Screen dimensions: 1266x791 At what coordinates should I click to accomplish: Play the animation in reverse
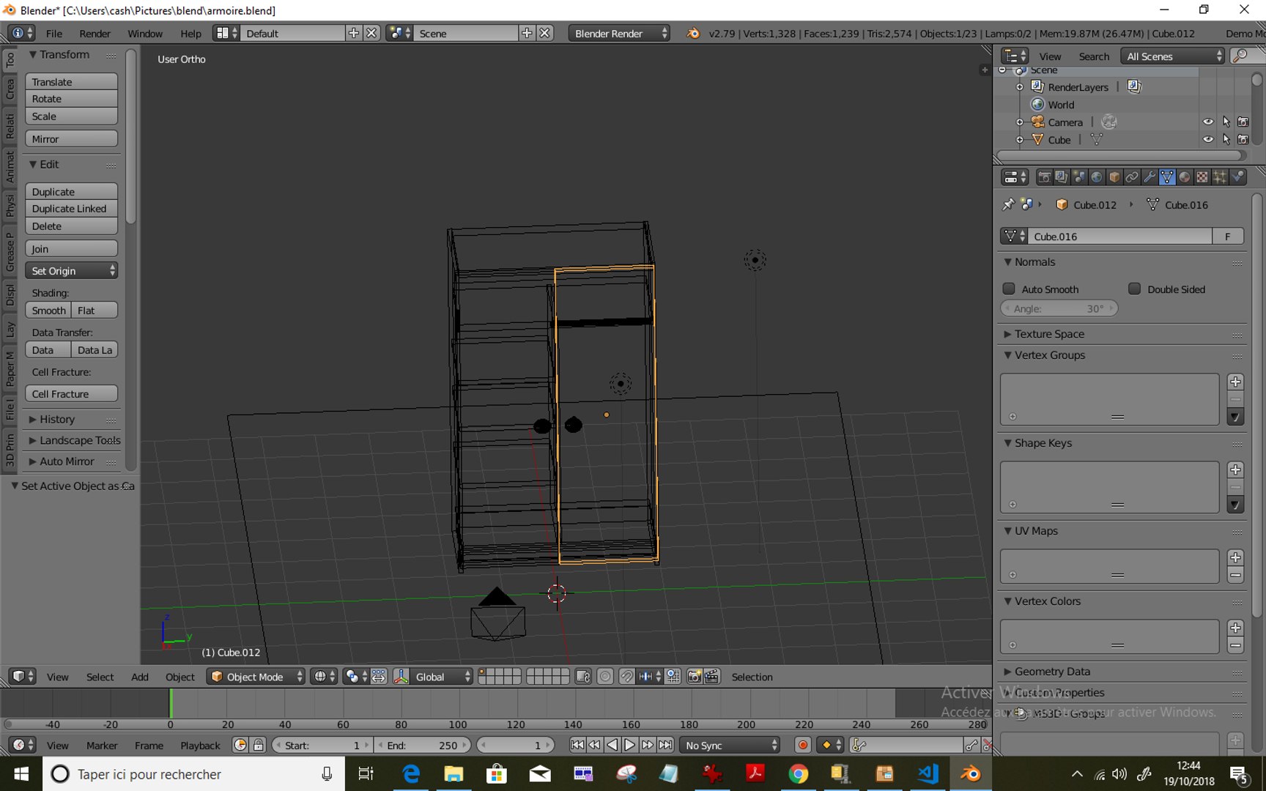[612, 745]
